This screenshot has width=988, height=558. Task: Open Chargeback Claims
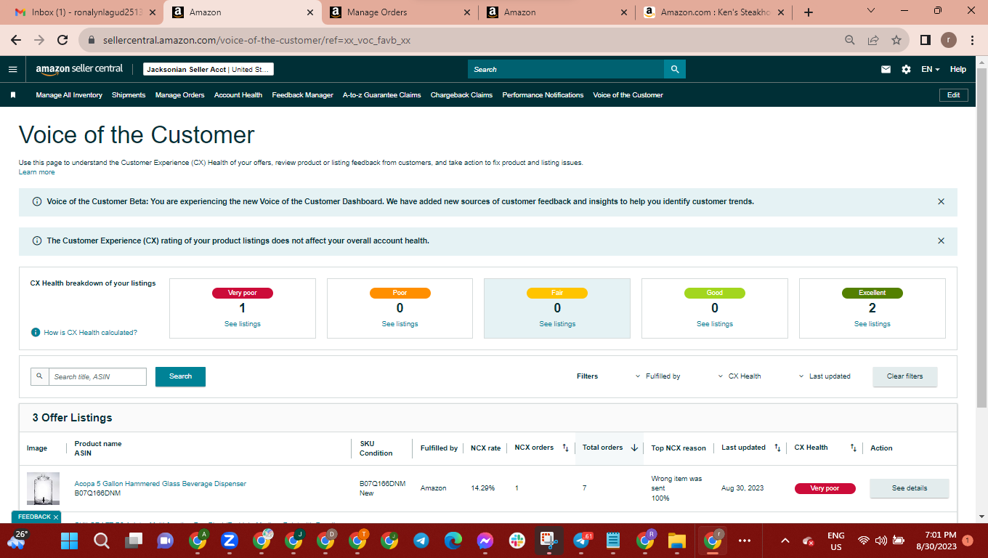[x=461, y=95]
